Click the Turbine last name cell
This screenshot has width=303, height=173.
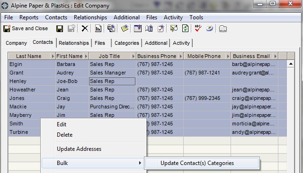tap(24, 132)
